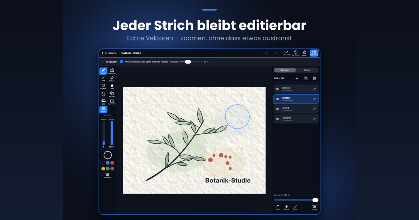Open the Formen shapes tool
Screen dimensions: 419x220
coord(112,94)
